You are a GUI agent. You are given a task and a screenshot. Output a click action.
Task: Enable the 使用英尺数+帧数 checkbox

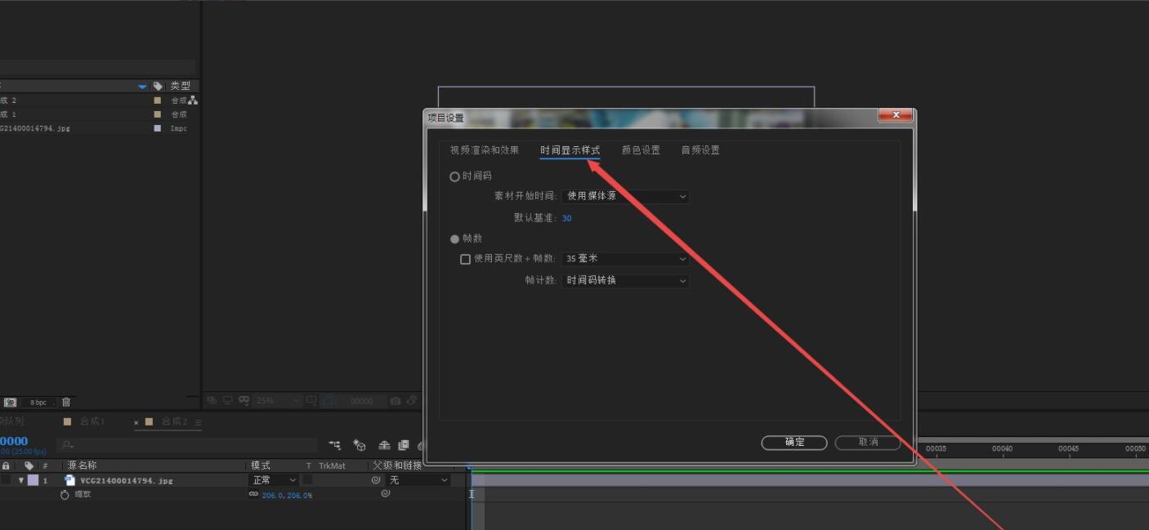[465, 258]
